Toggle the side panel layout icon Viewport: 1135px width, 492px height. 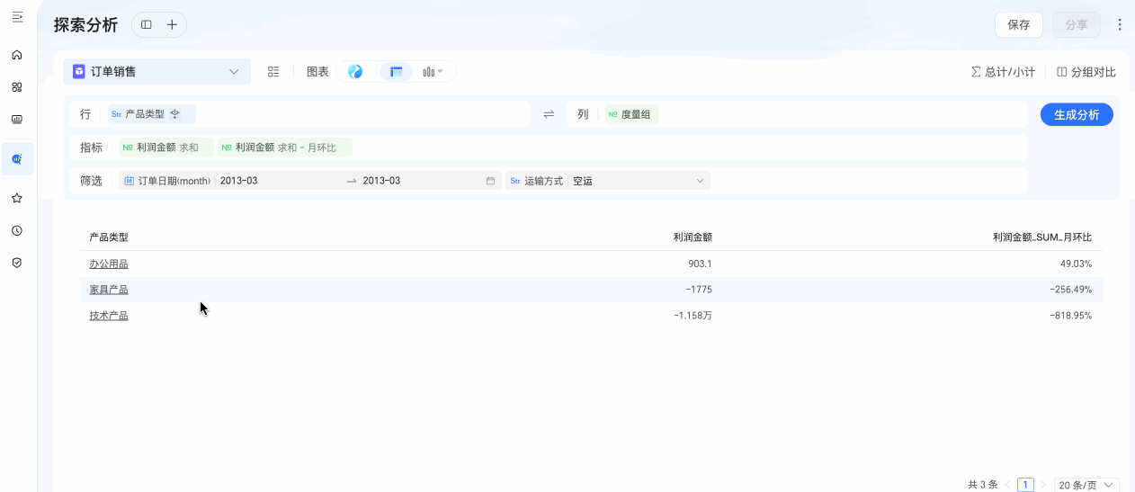(x=147, y=25)
